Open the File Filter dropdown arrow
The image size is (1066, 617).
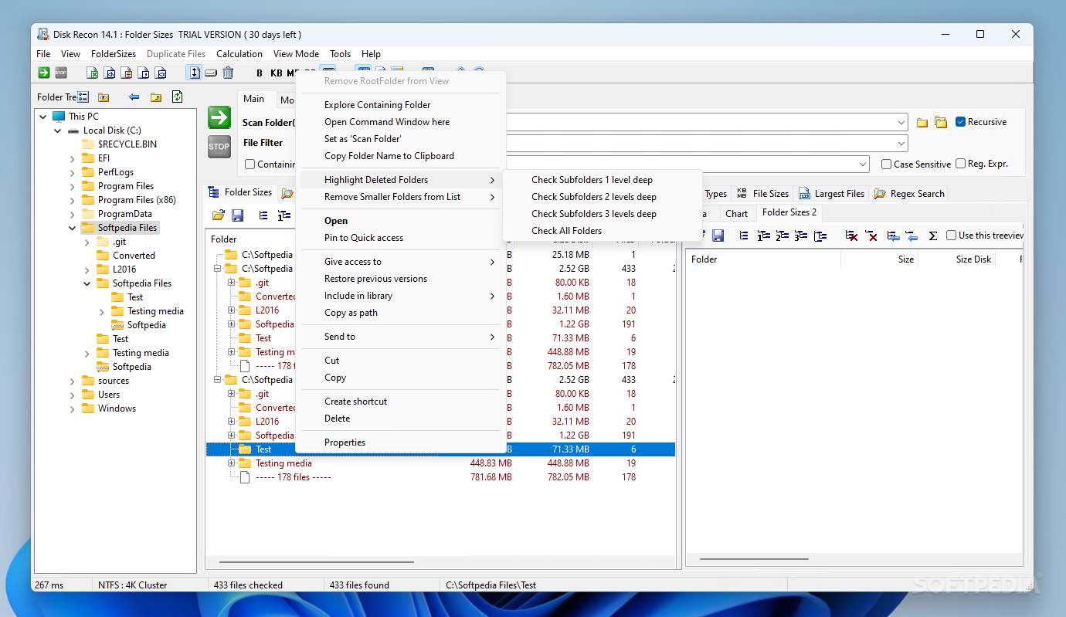click(x=901, y=143)
